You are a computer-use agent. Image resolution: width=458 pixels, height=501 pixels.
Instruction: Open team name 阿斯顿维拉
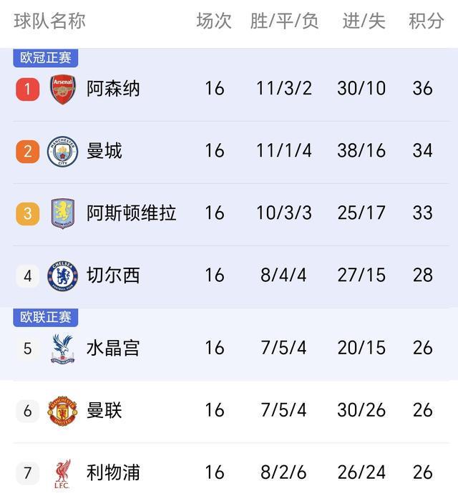131,213
